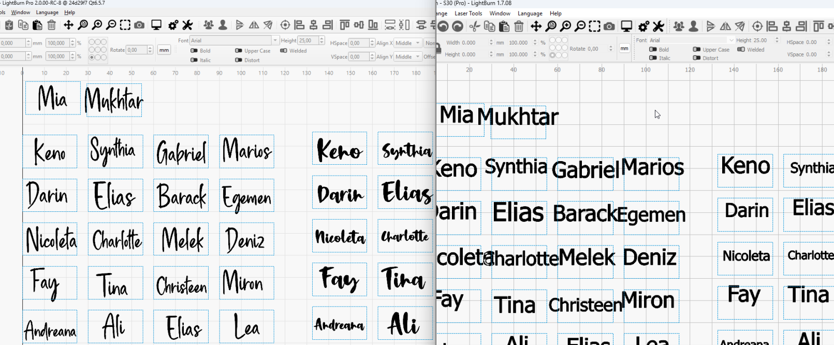Open the Laser Tools menu
The width and height of the screenshot is (834, 345).
coord(468,13)
